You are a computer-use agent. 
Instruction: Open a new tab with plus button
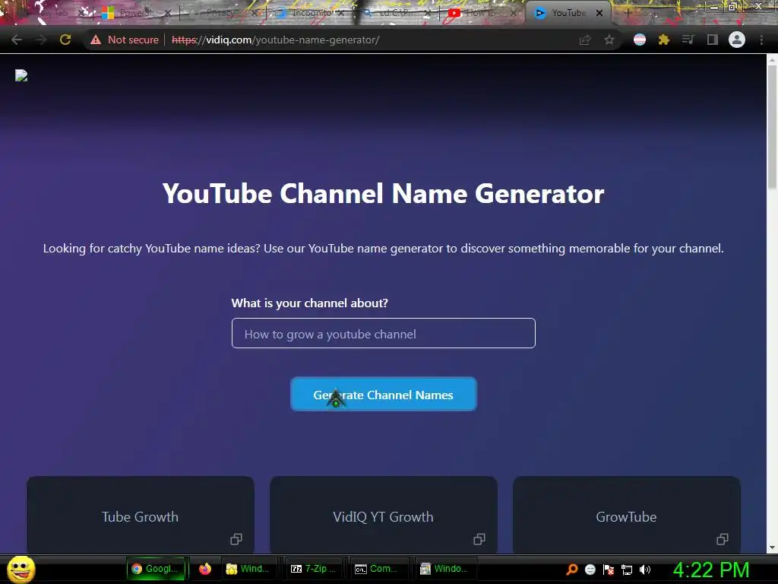pyautogui.click(x=627, y=13)
